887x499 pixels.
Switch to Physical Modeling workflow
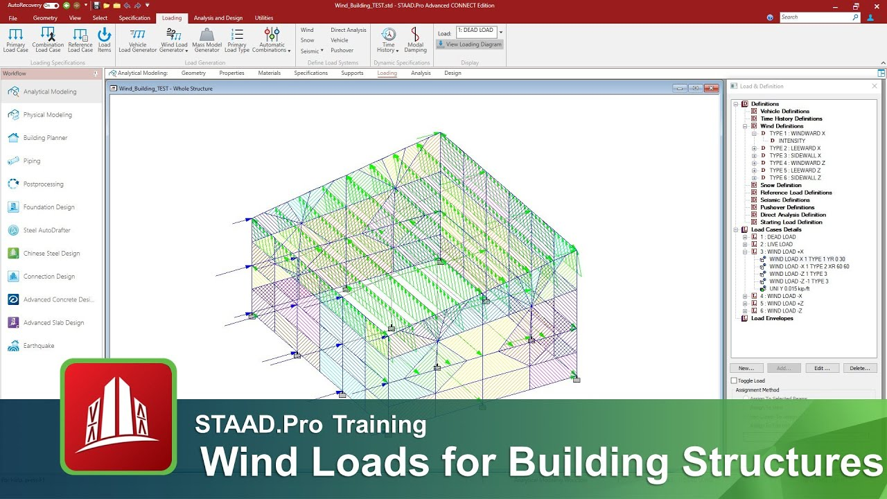[x=51, y=115]
